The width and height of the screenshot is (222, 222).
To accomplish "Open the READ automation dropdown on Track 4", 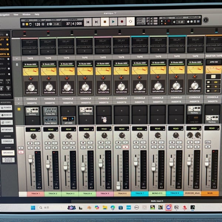I will (x=86, y=129).
